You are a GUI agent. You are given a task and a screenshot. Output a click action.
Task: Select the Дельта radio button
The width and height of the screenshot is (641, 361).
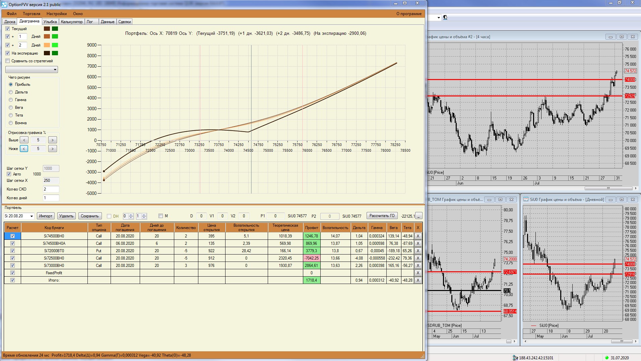click(11, 92)
